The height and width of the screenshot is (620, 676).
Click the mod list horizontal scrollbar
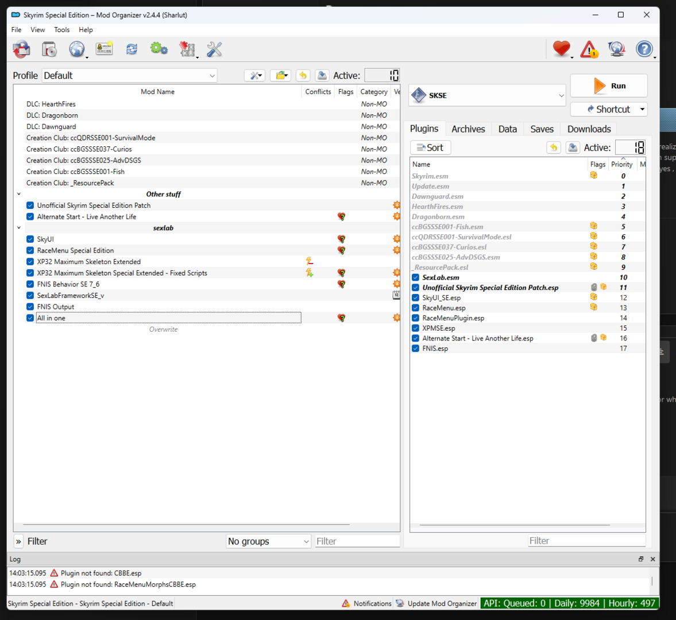coord(186,524)
